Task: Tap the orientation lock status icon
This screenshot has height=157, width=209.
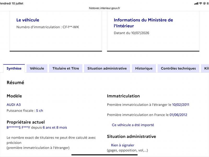Action: (204, 3)
